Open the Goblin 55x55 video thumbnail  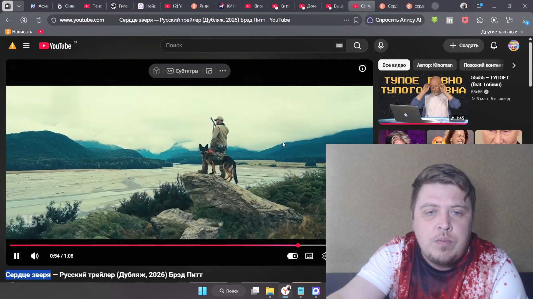(423, 99)
